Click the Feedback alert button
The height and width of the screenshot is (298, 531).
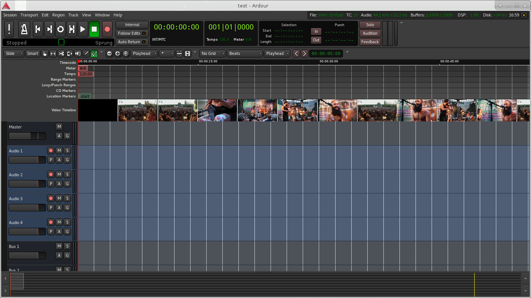click(x=370, y=42)
